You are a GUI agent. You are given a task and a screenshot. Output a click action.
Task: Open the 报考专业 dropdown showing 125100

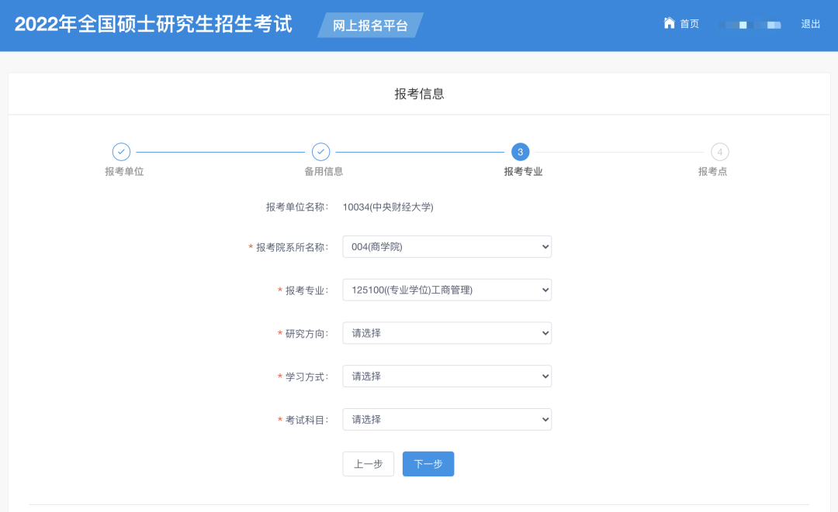(447, 290)
